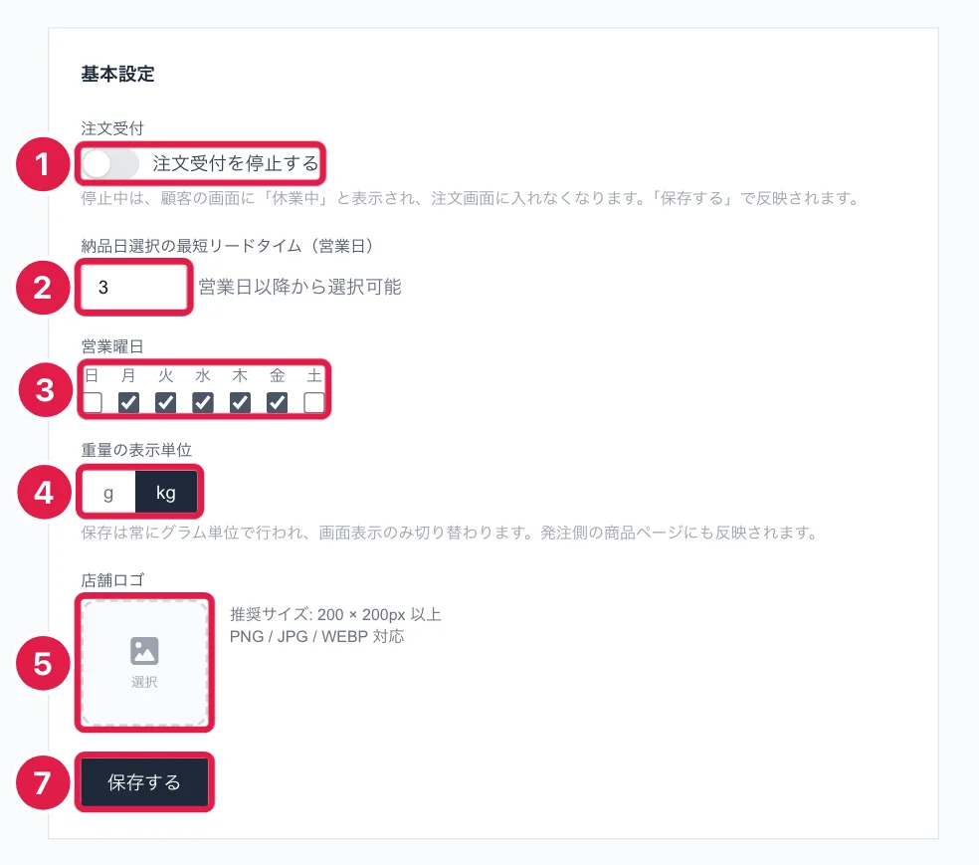Click the 保存する button

144,782
